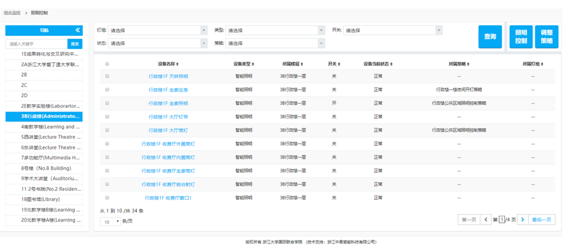
Task: Click 组合监控 in the breadcrumb
Action: click(x=12, y=13)
